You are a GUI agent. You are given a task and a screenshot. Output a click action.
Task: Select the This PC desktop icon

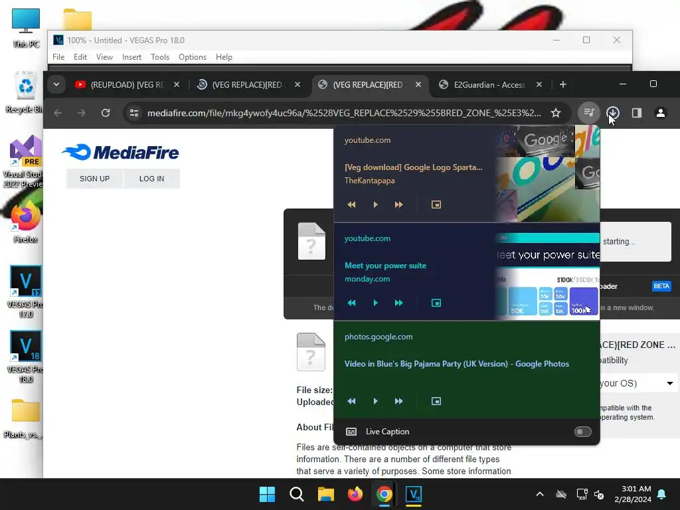(x=26, y=28)
